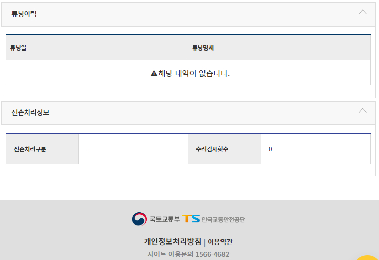Image resolution: width=379 pixels, height=260 pixels.
Task: Click the warning triangle icon in empty notice
Action: [154, 73]
